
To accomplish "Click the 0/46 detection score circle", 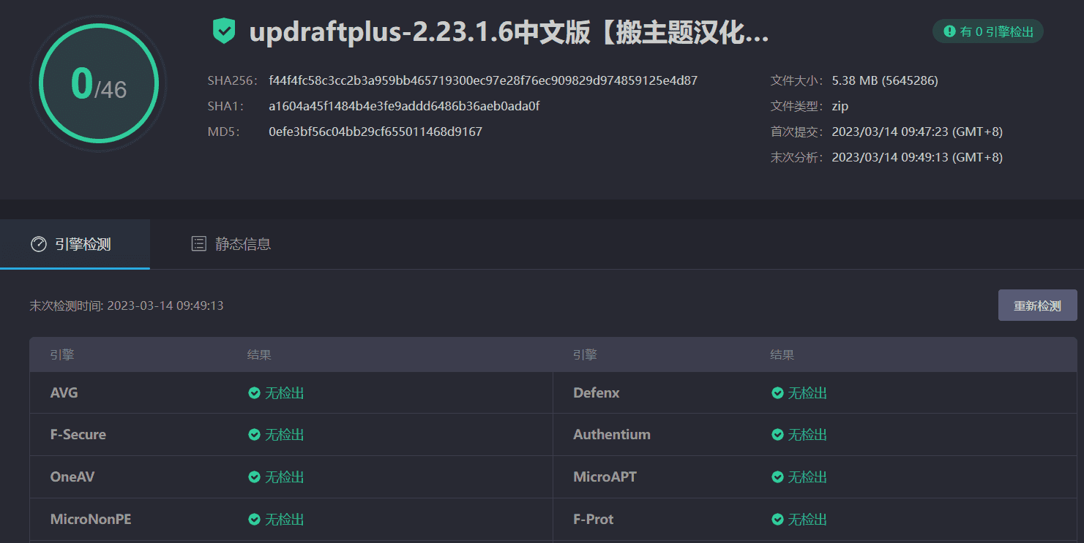I will [99, 83].
